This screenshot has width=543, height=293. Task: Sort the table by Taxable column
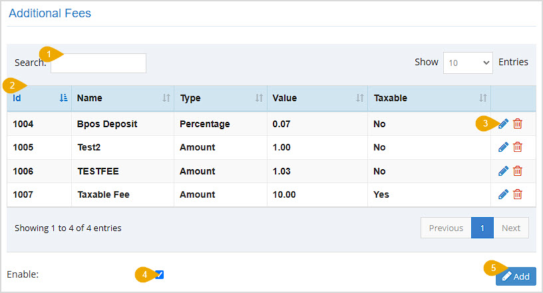pyautogui.click(x=429, y=98)
